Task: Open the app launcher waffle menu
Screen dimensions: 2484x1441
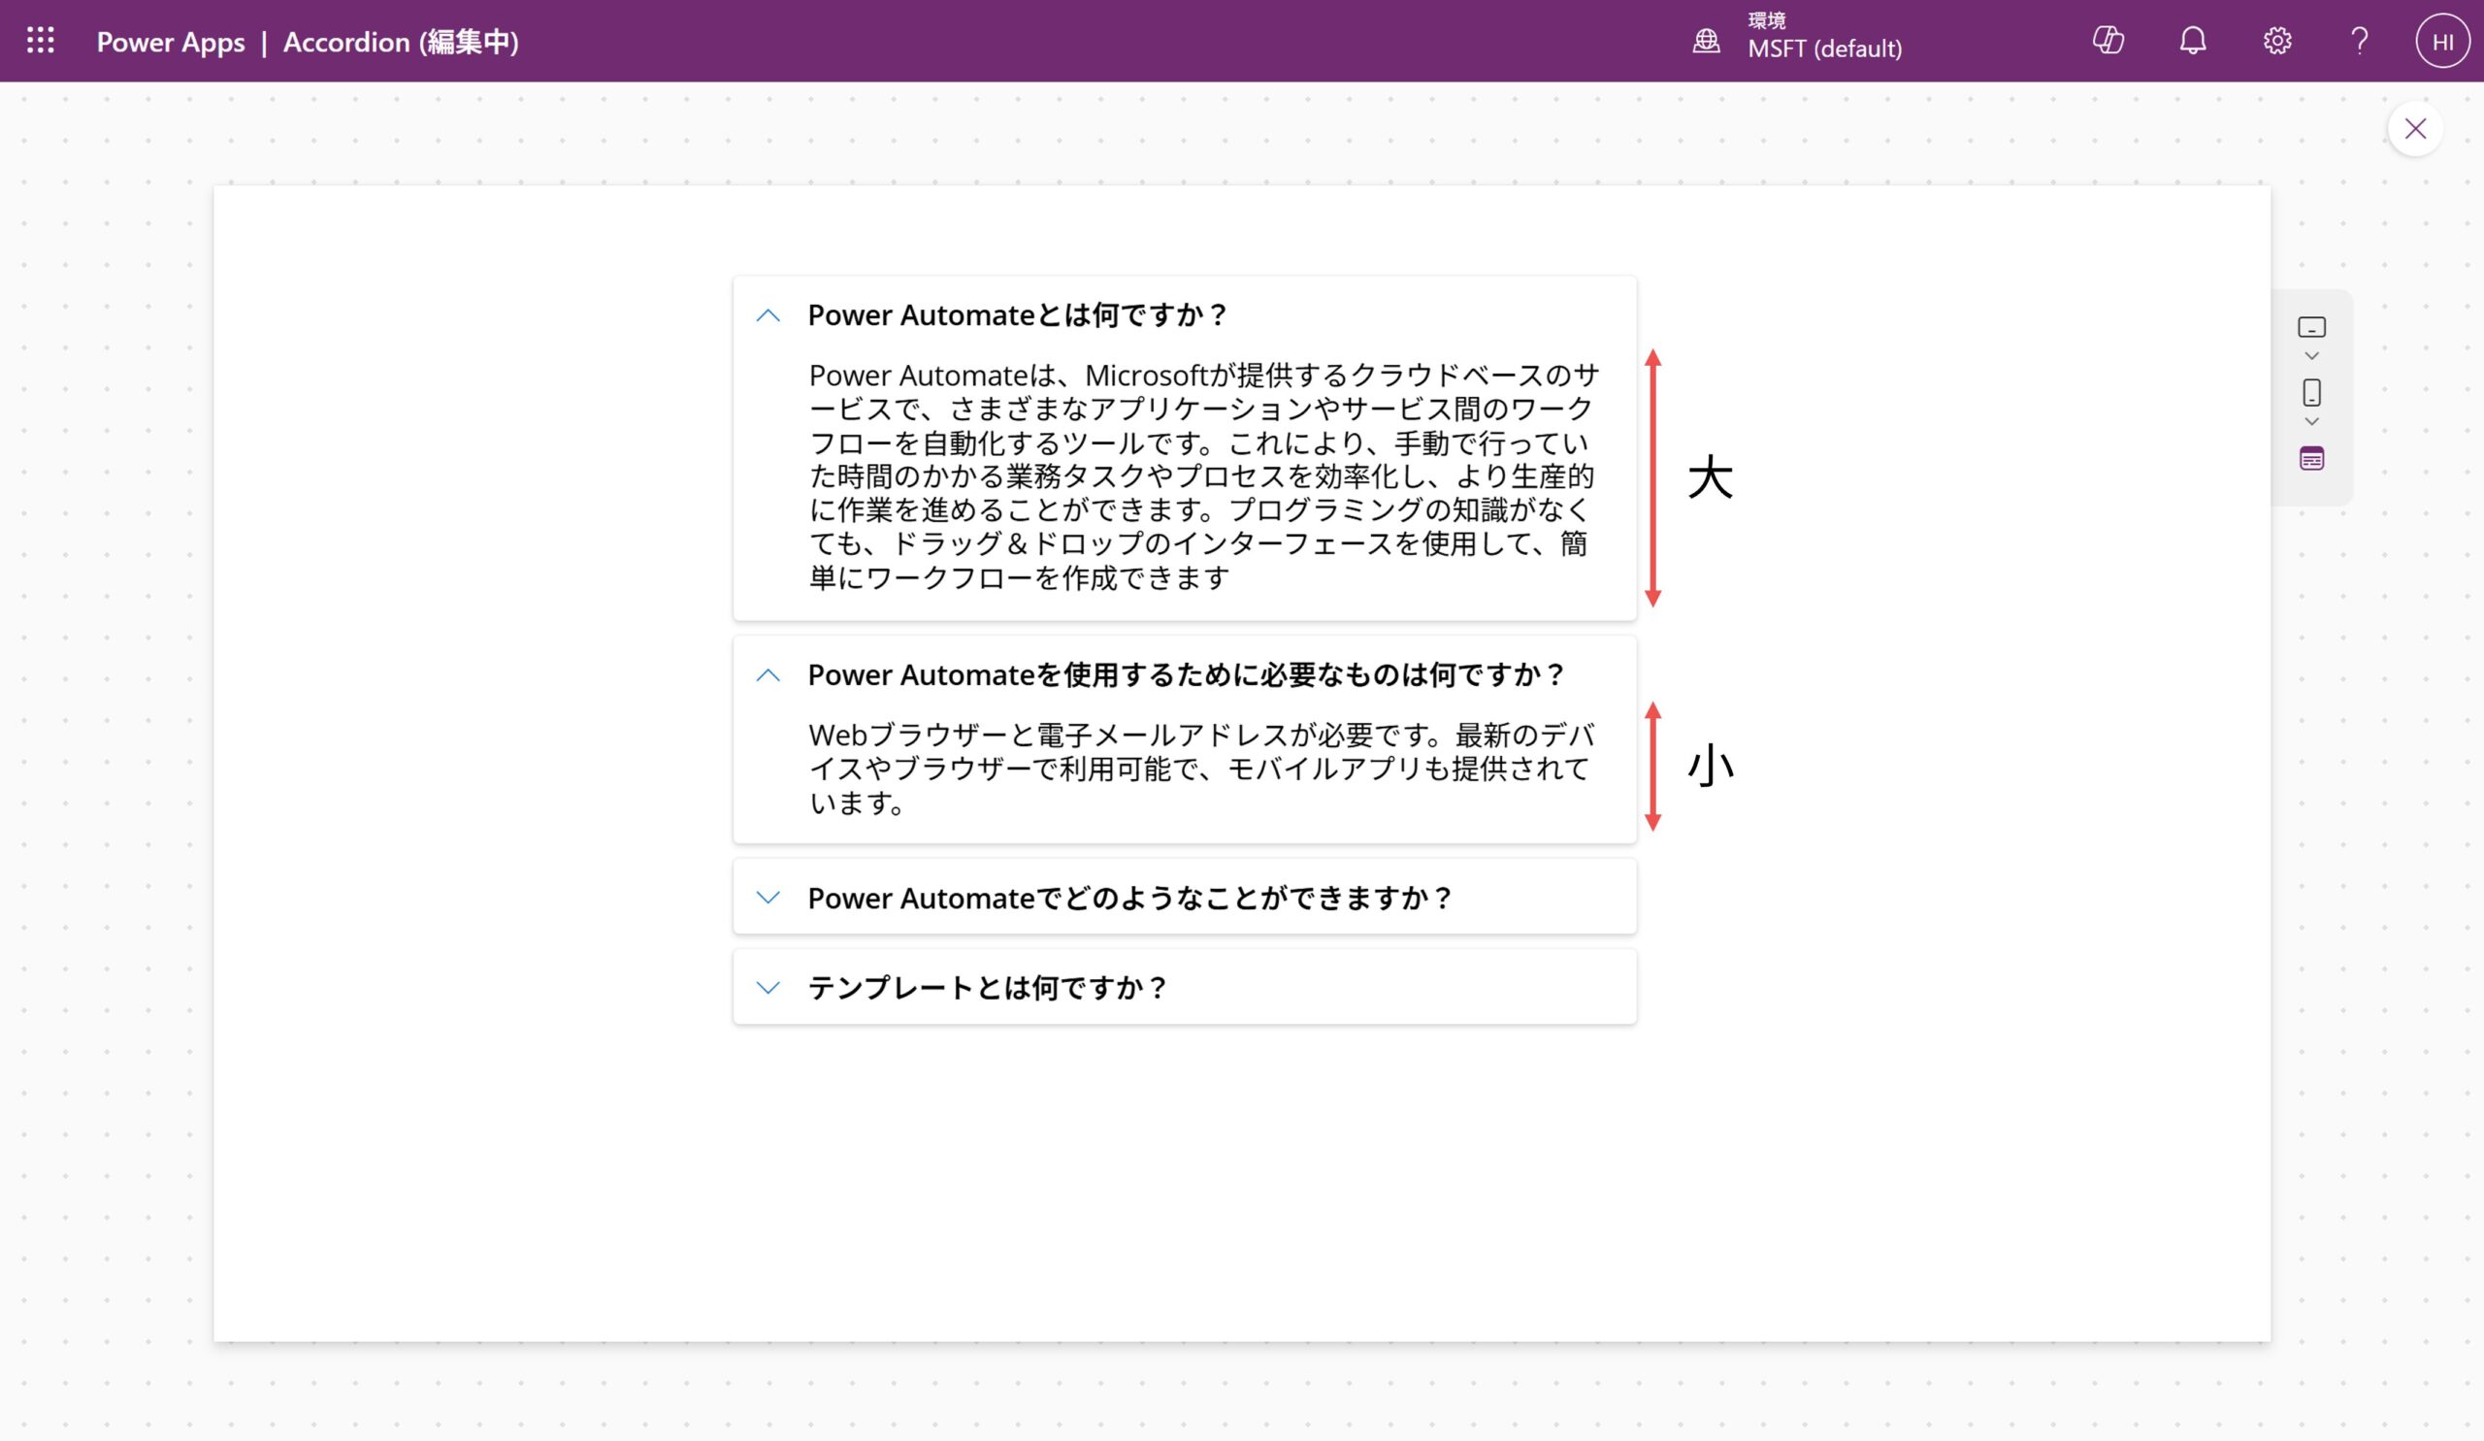Action: point(41,41)
